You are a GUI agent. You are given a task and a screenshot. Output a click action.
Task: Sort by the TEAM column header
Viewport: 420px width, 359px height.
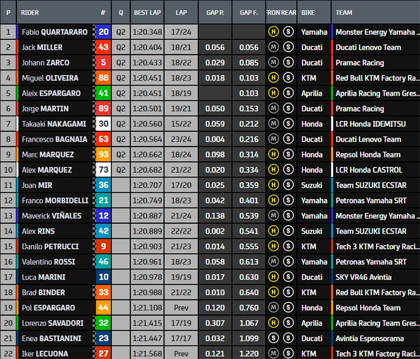coord(376,12)
